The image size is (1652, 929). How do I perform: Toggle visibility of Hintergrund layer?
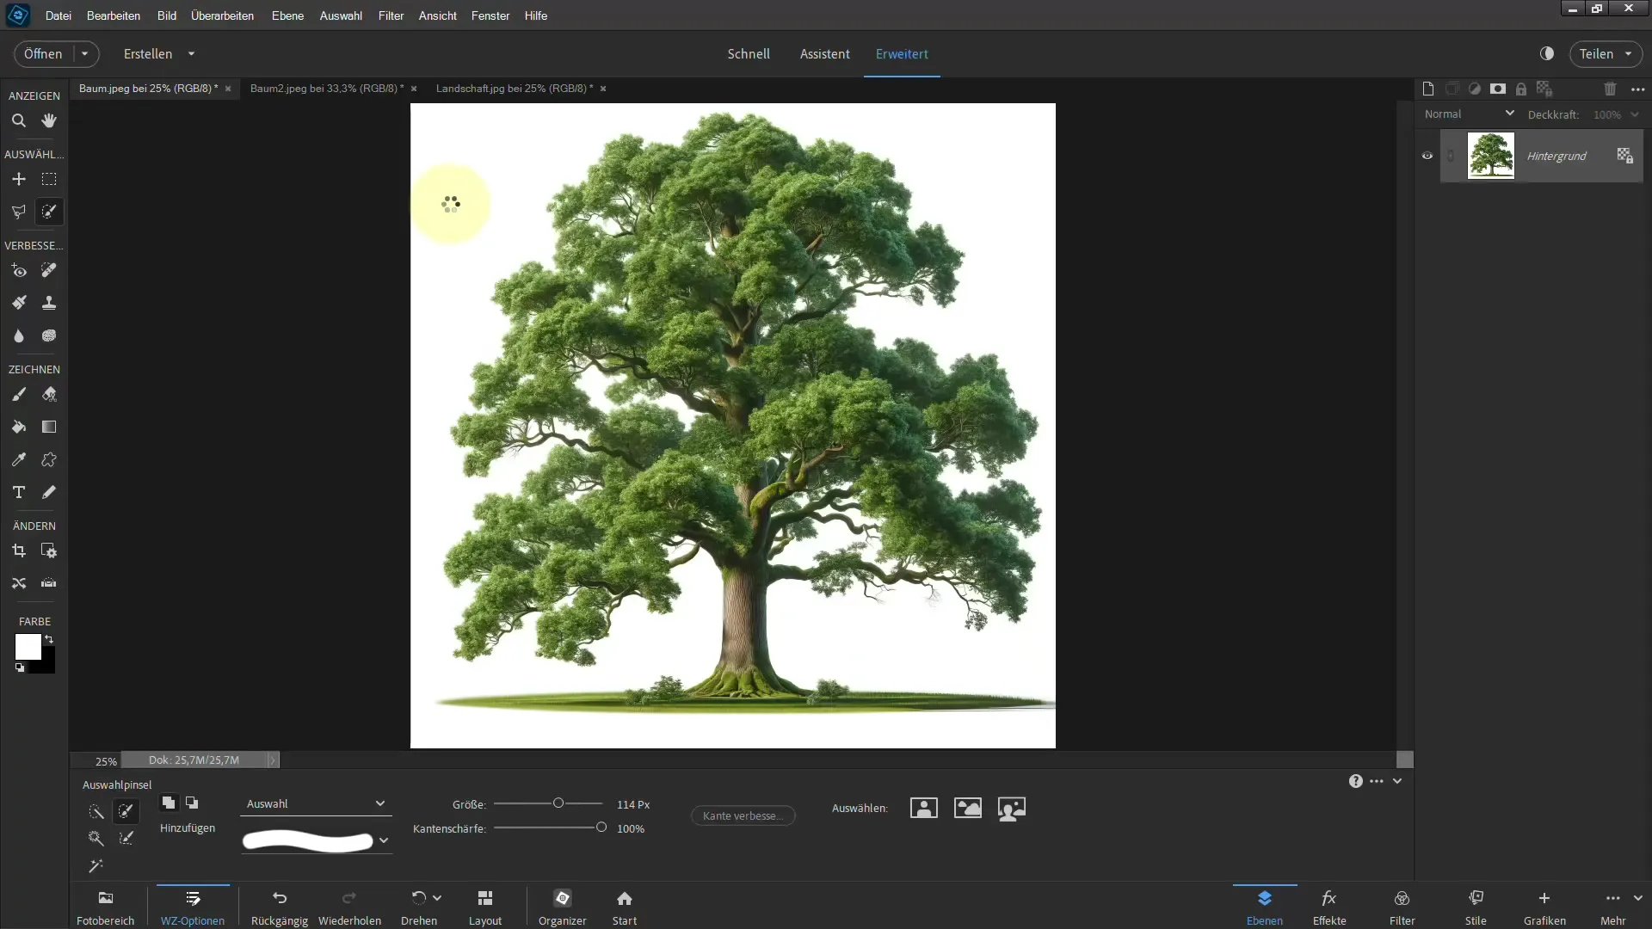[x=1427, y=156]
